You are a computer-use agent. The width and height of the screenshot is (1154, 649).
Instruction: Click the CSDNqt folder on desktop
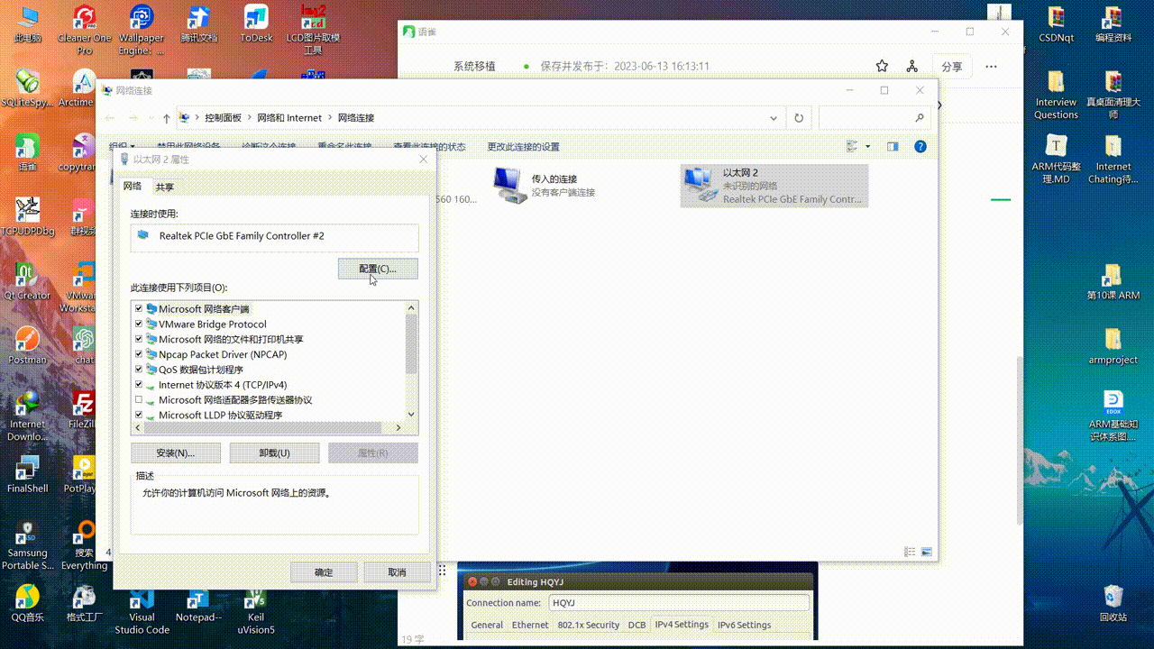click(1056, 24)
